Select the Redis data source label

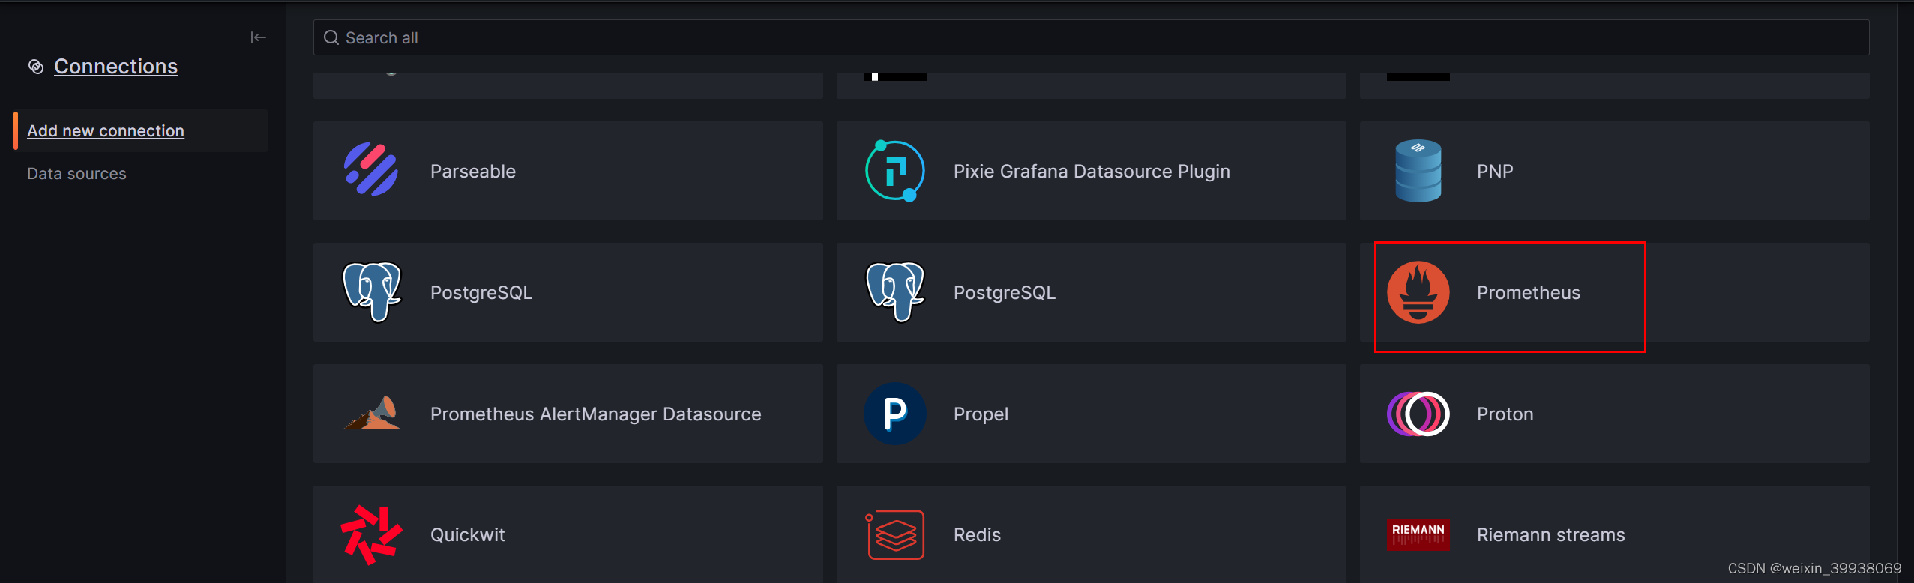(977, 534)
